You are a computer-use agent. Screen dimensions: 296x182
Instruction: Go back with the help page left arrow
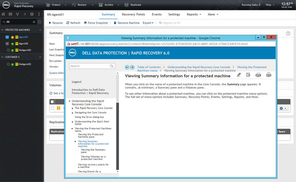(x=127, y=67)
